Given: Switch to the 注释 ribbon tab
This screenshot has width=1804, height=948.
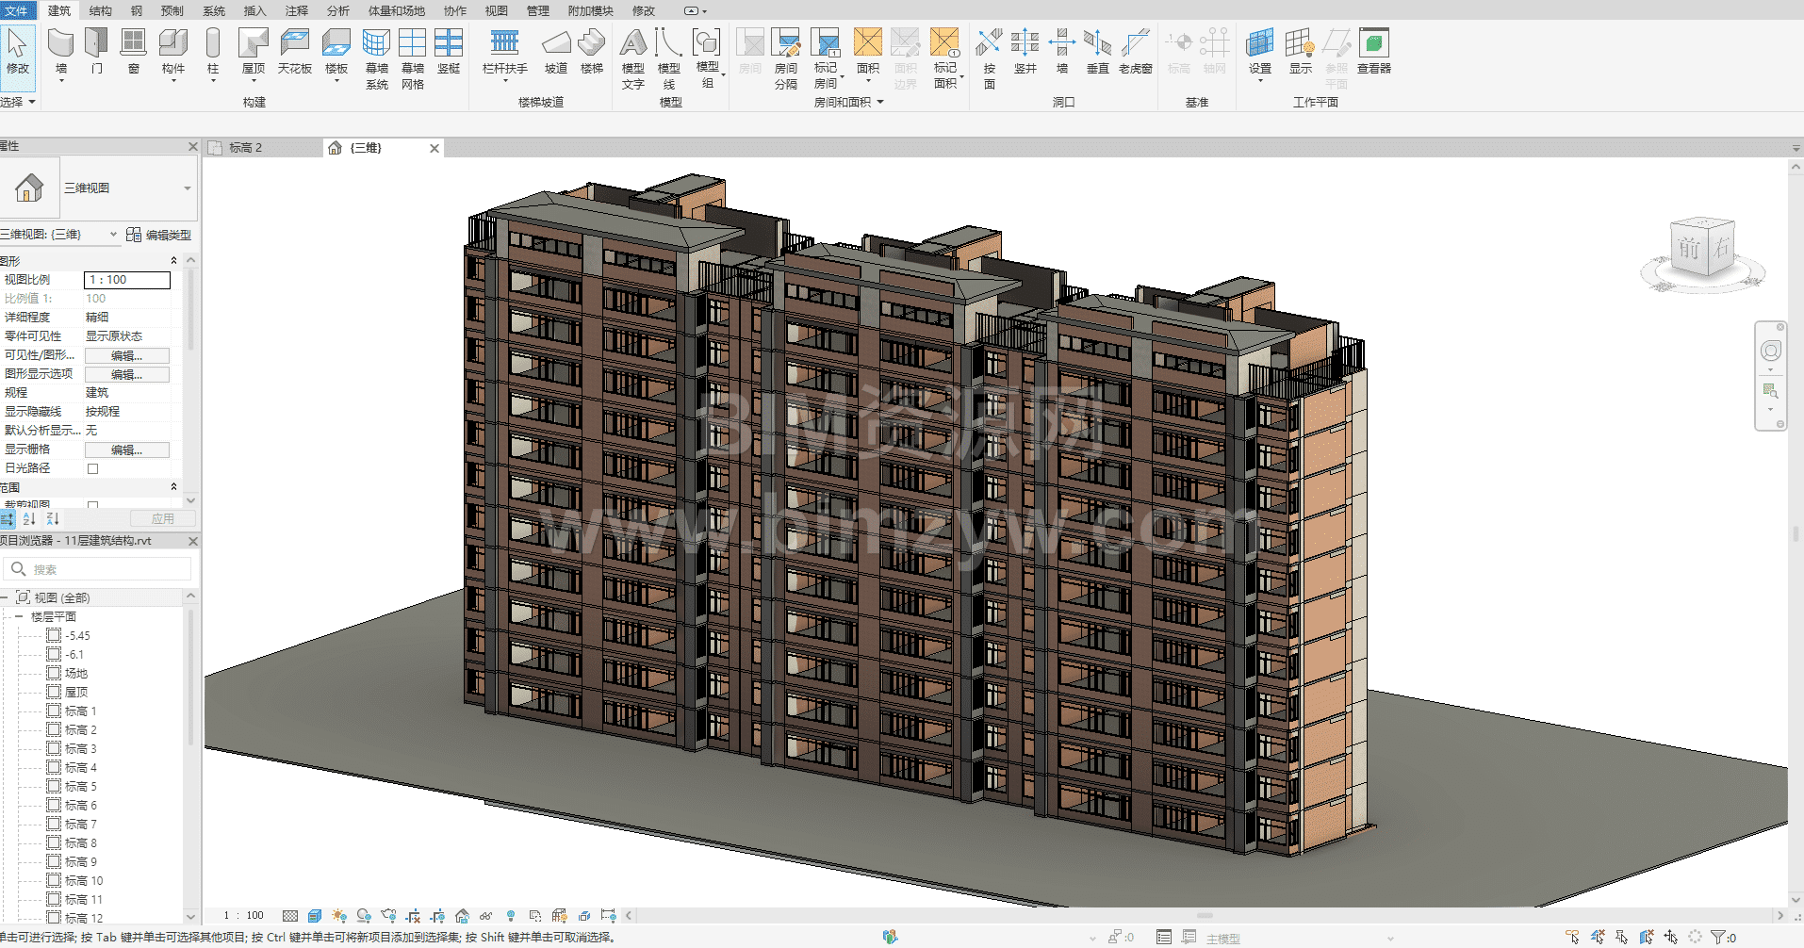Looking at the screenshot, I should pos(296,10).
